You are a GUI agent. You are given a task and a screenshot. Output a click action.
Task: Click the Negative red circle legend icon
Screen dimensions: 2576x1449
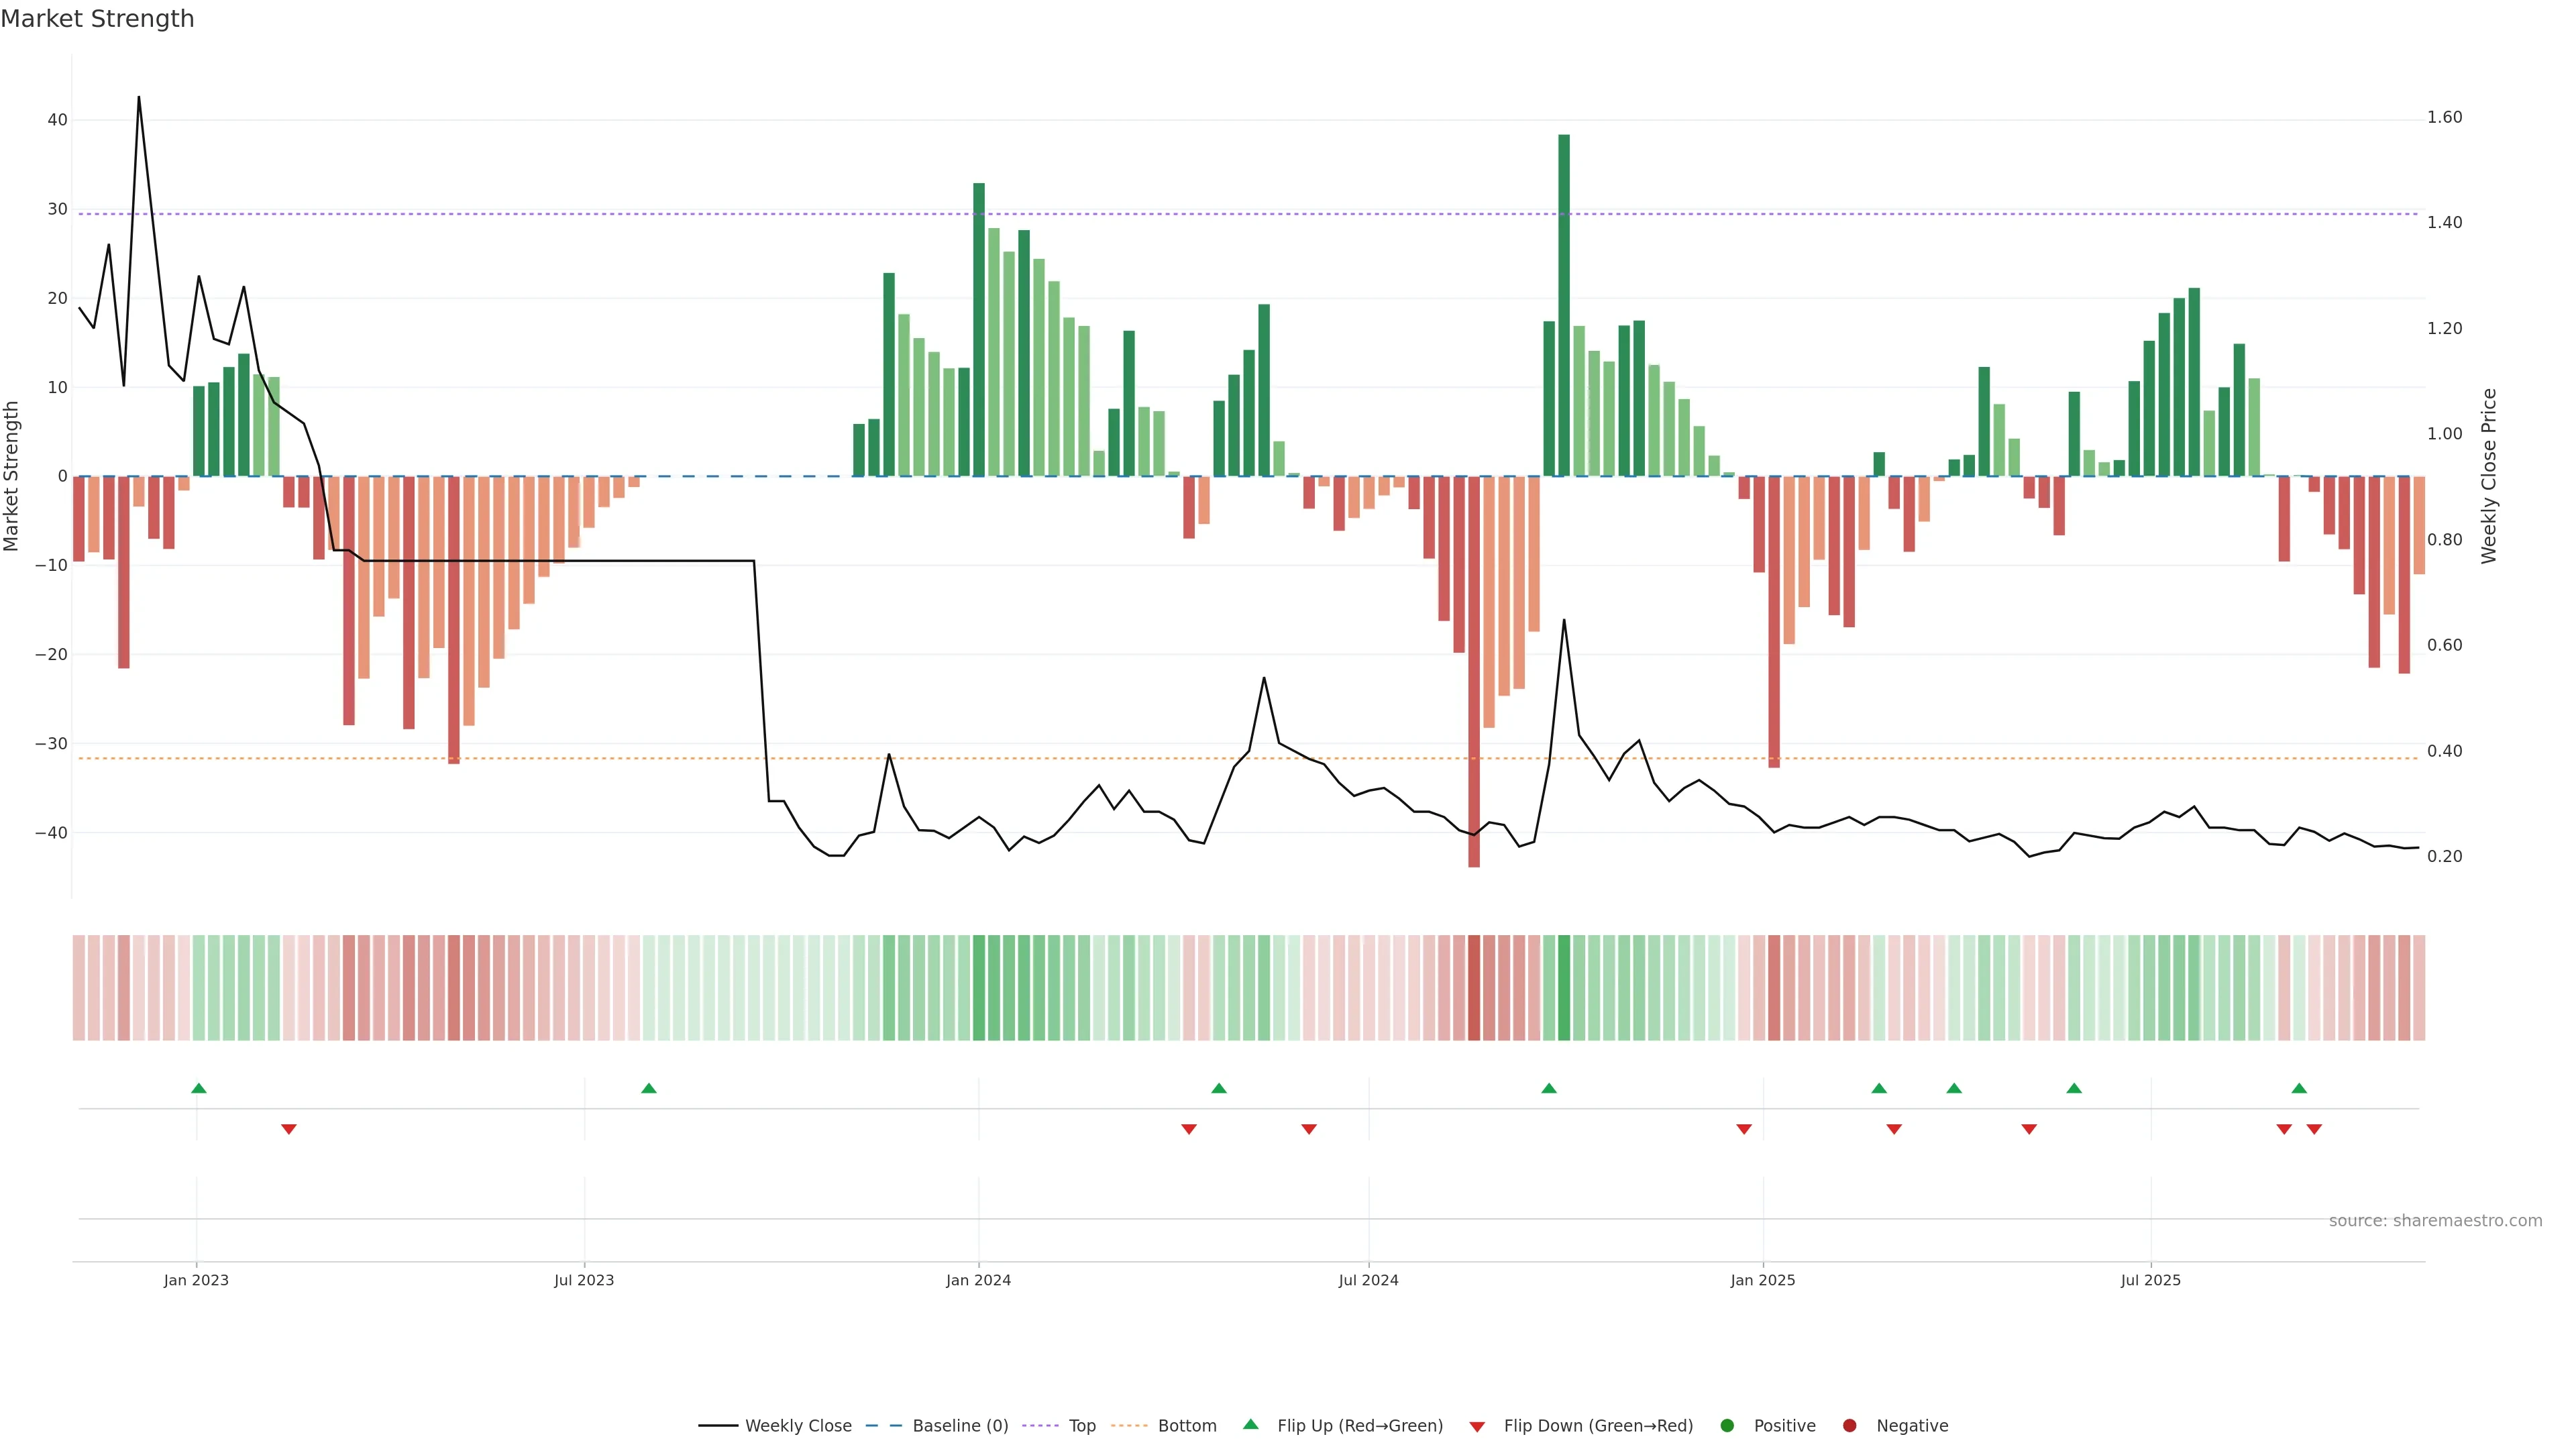pos(1850,1426)
